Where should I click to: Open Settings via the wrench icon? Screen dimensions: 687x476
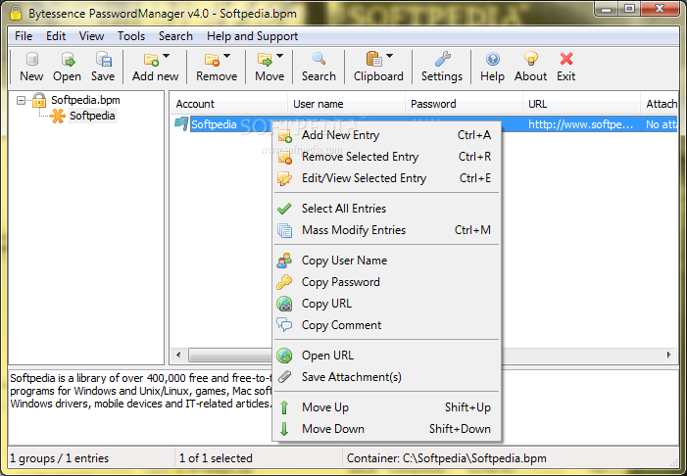click(x=443, y=59)
